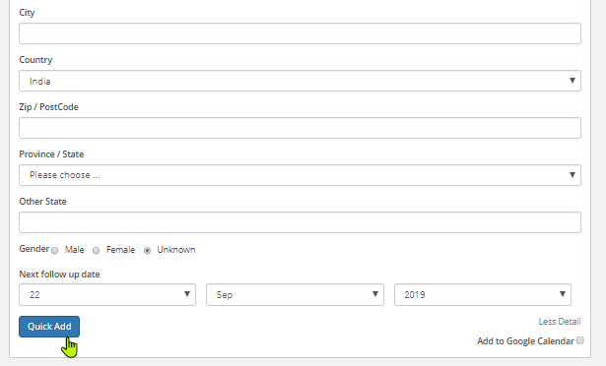Viewport: 606px width, 366px height.
Task: Focus the Zip / PostCode field
Action: [300, 128]
